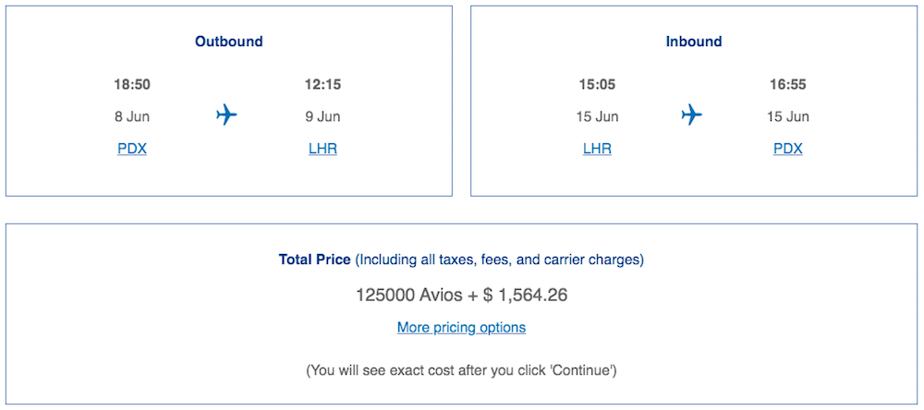Open the Inbound LHR airport link

point(597,149)
